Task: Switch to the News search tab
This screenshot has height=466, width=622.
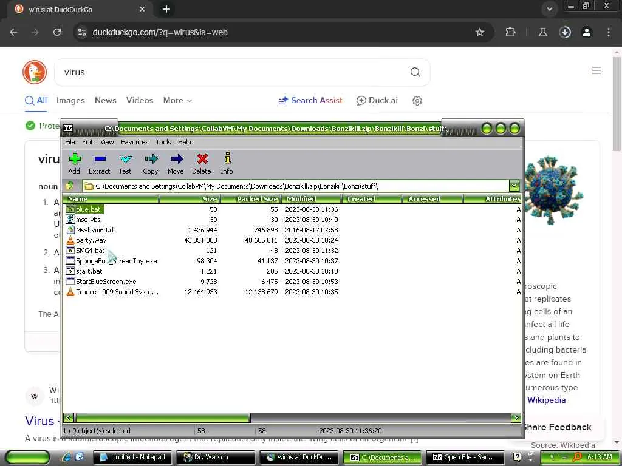Action: click(106, 100)
